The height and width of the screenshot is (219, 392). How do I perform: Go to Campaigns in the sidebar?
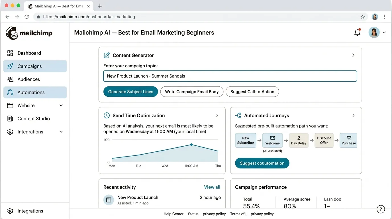coord(35,66)
